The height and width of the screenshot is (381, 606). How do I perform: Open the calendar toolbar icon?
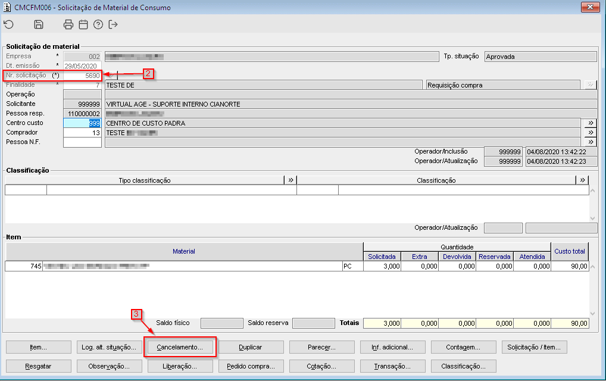click(83, 25)
